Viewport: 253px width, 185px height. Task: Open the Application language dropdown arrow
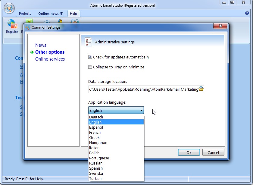pos(141,110)
